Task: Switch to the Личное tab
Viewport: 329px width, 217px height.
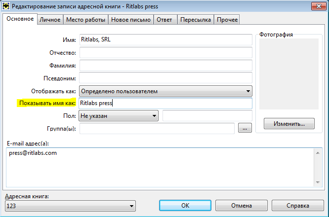Action: [50, 20]
